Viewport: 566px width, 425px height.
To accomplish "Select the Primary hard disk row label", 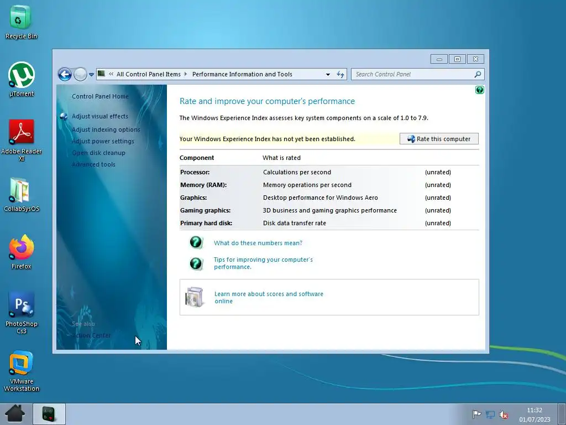I will click(206, 223).
